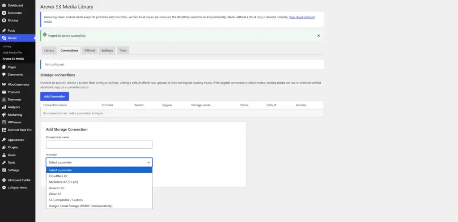Focus the Connection name input field

click(x=99, y=145)
